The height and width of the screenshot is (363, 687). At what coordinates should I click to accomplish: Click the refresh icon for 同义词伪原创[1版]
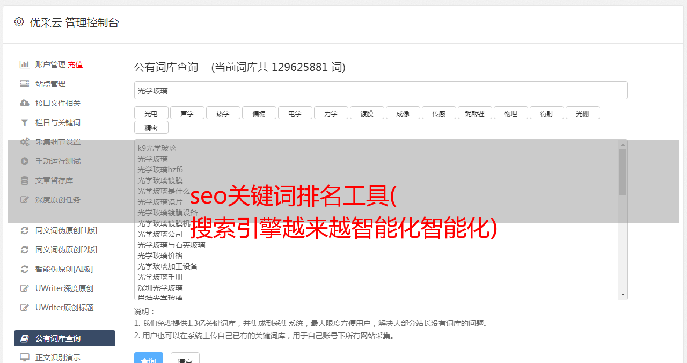click(x=25, y=230)
